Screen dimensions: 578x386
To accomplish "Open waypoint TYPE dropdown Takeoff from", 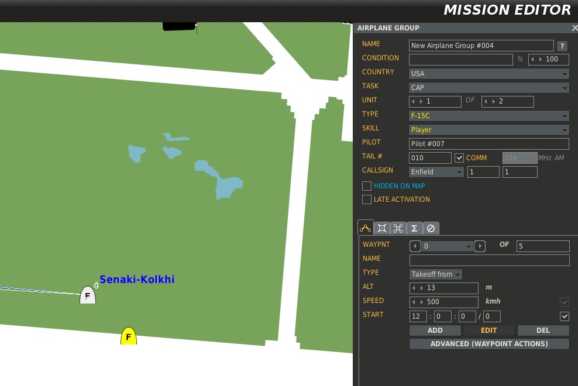I will 435,274.
